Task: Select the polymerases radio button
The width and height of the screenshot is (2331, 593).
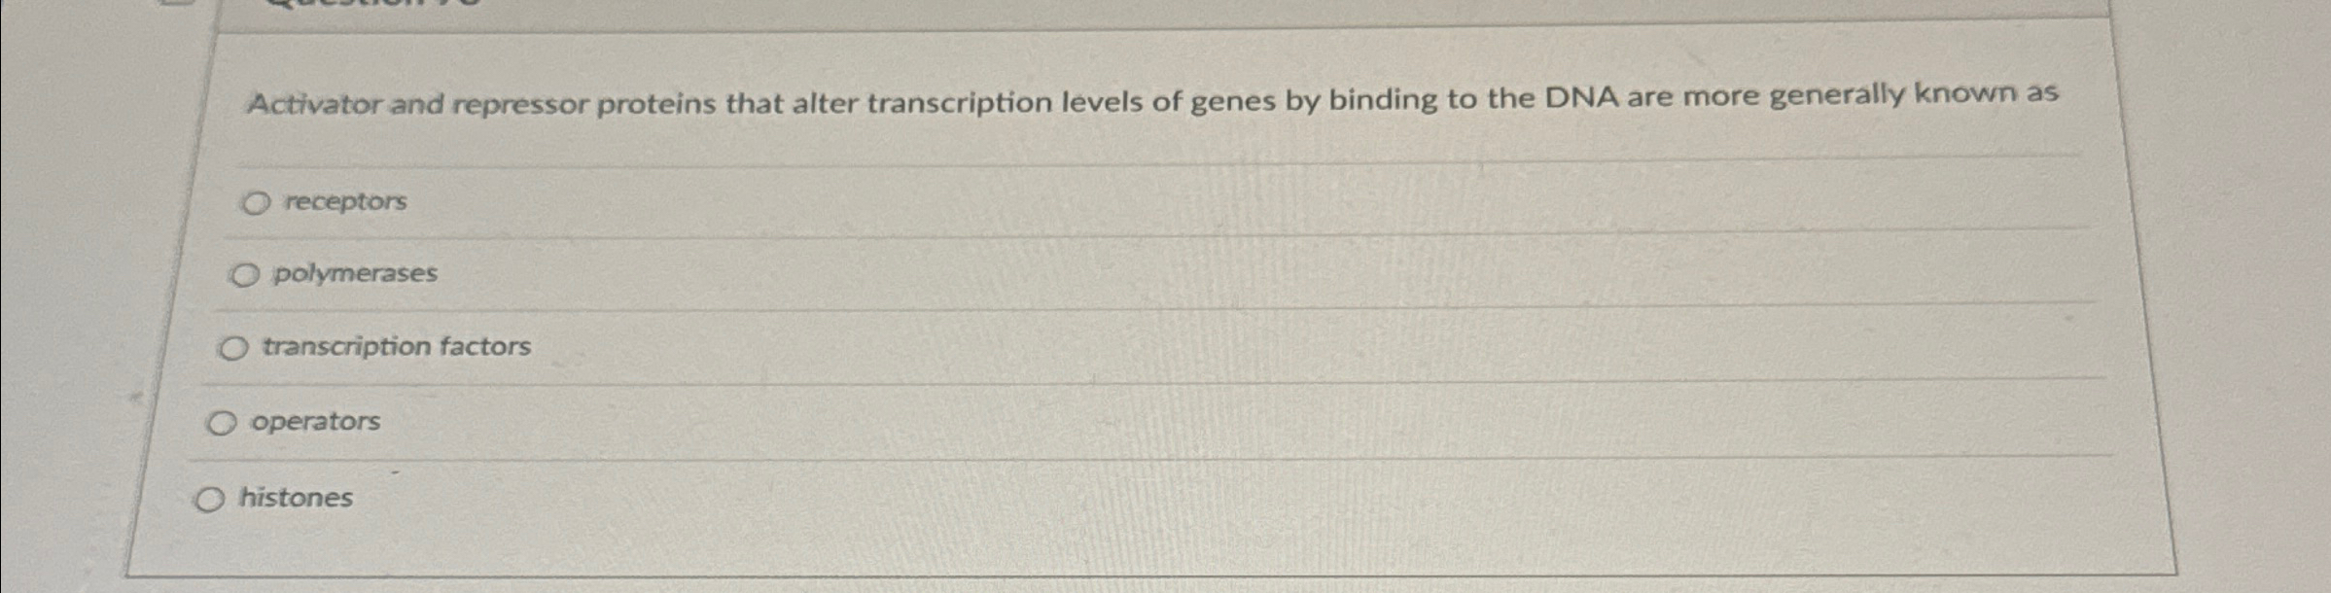Action: click(x=244, y=276)
